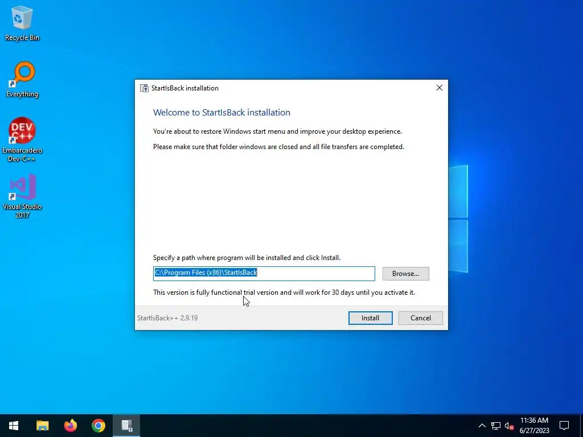Click the 'restore Windows start menu' sentence
Image resolution: width=583 pixels, height=437 pixels.
(x=277, y=131)
